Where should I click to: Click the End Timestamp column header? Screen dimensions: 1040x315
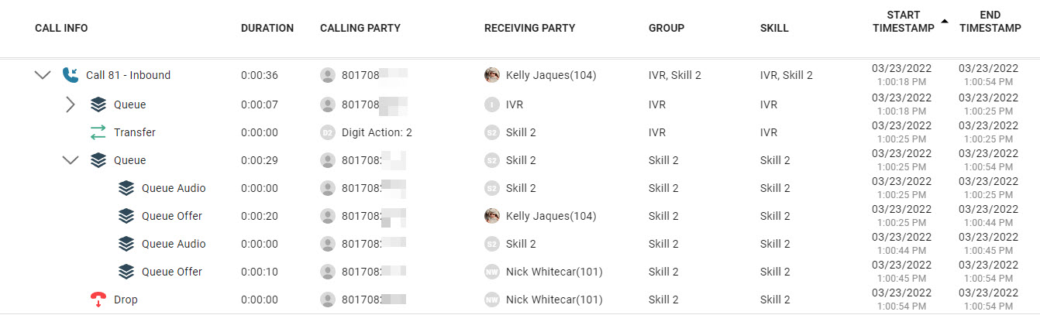(990, 22)
